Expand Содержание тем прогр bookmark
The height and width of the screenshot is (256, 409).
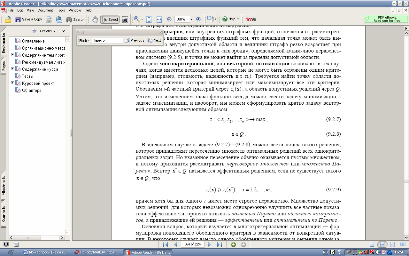(13, 55)
